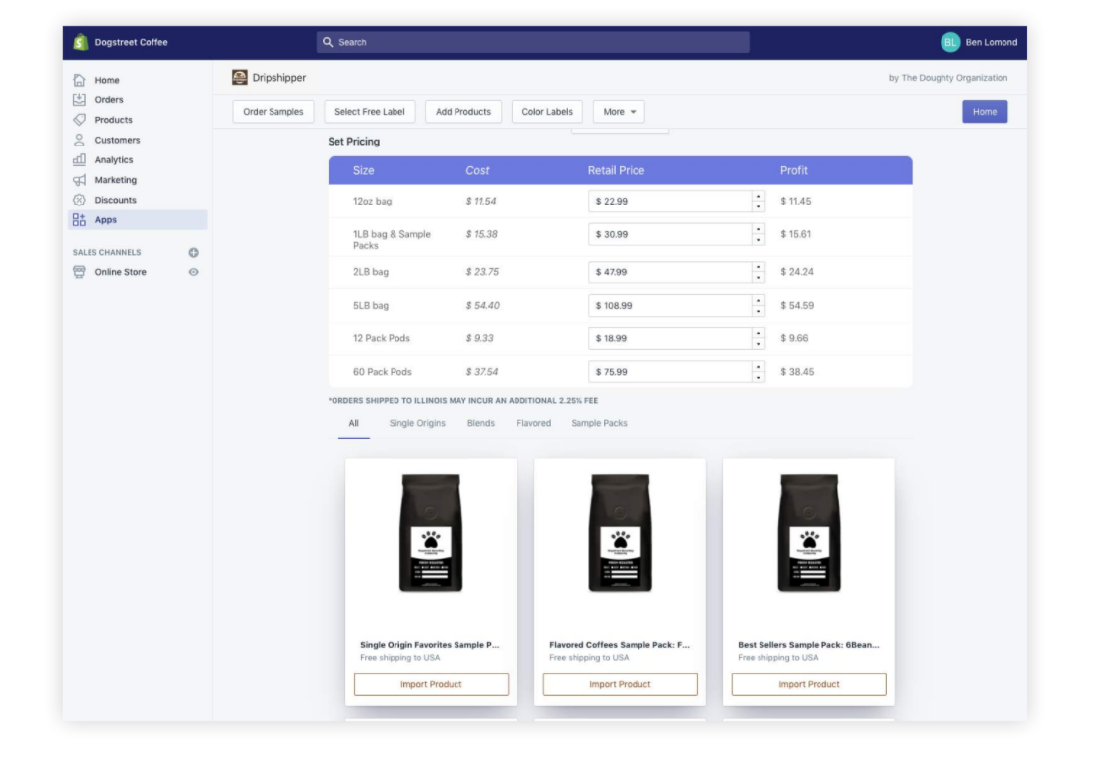Click the '$ 54.59' profit value
Screen dimensions: 1094x761
[797, 306]
